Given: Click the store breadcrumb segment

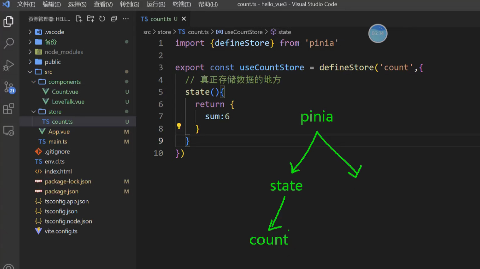Looking at the screenshot, I should (164, 32).
